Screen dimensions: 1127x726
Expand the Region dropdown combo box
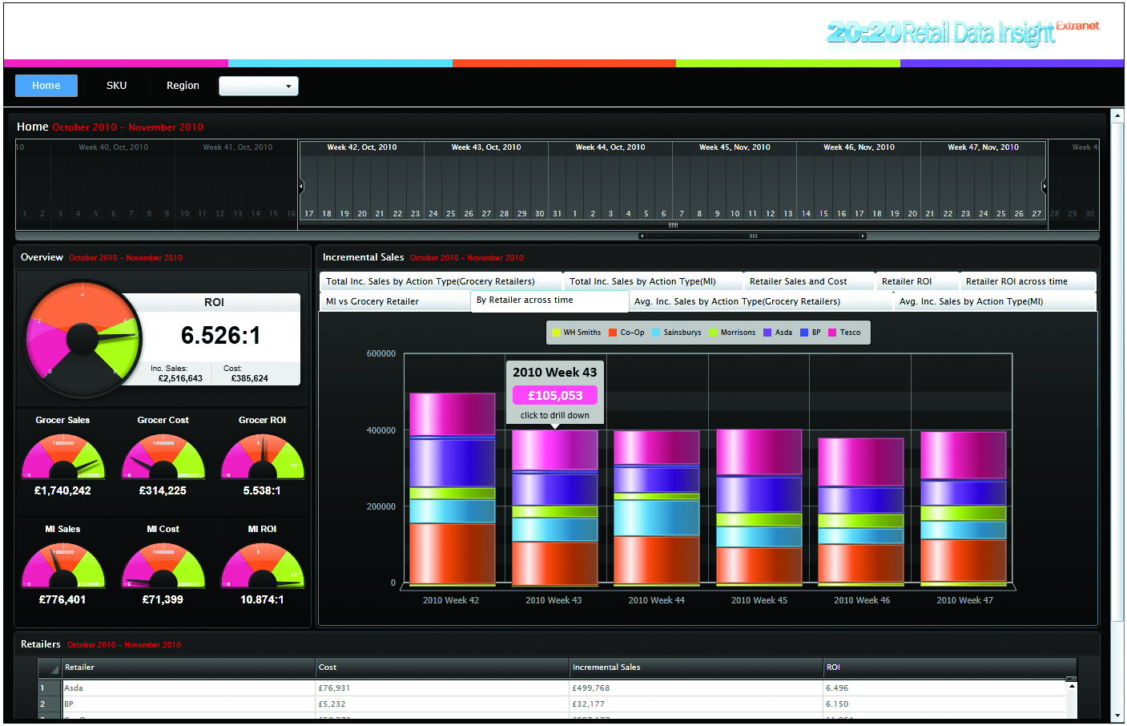[259, 86]
